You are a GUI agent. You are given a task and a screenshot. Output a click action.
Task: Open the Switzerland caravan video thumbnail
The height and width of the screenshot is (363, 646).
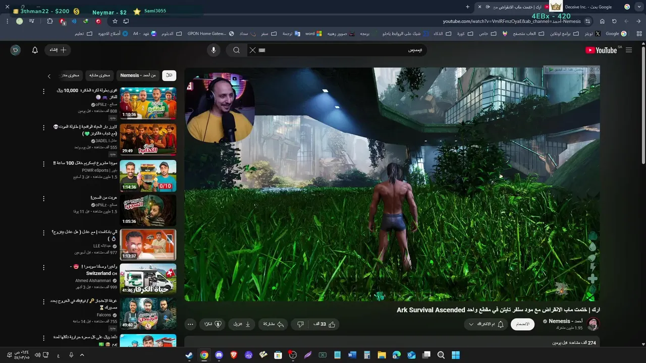click(148, 279)
